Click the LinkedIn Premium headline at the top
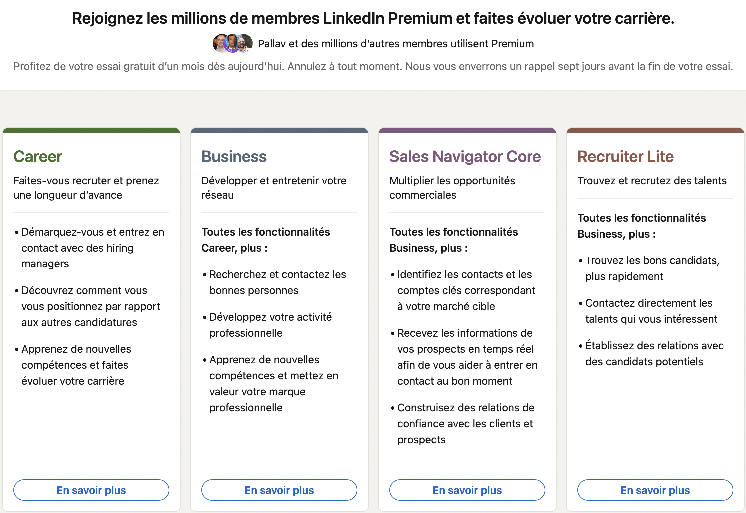 (x=373, y=18)
